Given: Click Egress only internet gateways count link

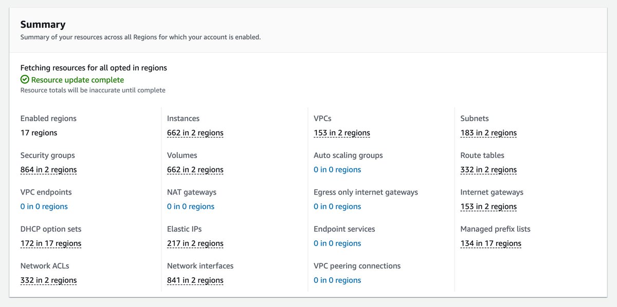Looking at the screenshot, I should click(x=337, y=207).
